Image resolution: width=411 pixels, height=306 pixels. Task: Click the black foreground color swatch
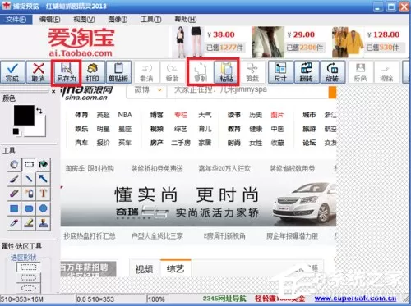24,115
